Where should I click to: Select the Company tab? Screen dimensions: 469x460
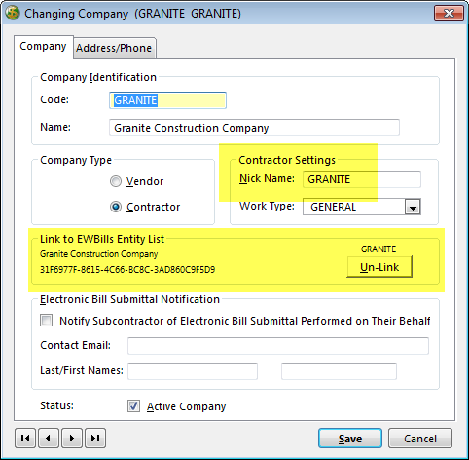coord(43,47)
